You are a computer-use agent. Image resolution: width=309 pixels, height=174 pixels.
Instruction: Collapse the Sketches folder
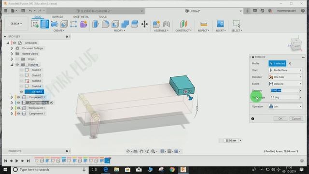tap(12, 64)
